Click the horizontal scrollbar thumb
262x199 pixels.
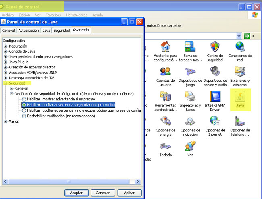point(69,182)
